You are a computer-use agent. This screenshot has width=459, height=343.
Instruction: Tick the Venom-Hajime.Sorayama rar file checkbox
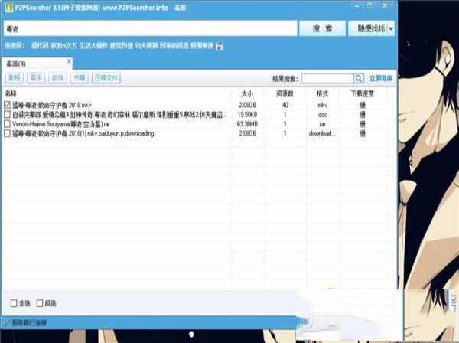tap(8, 123)
